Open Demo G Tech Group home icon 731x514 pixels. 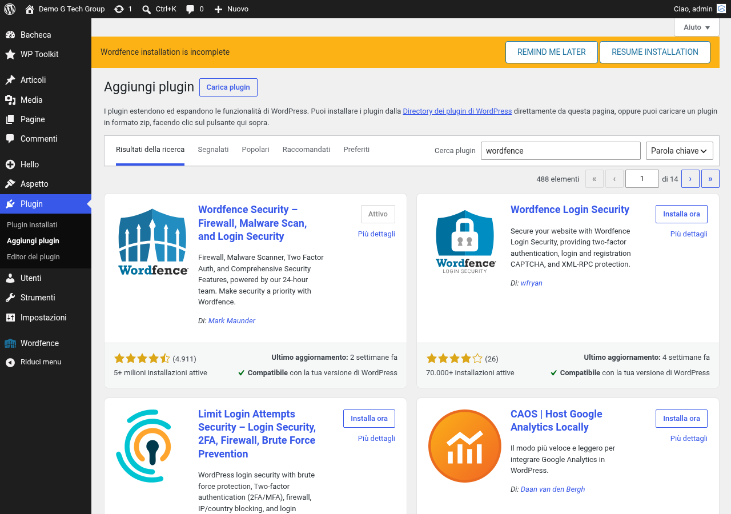point(30,9)
